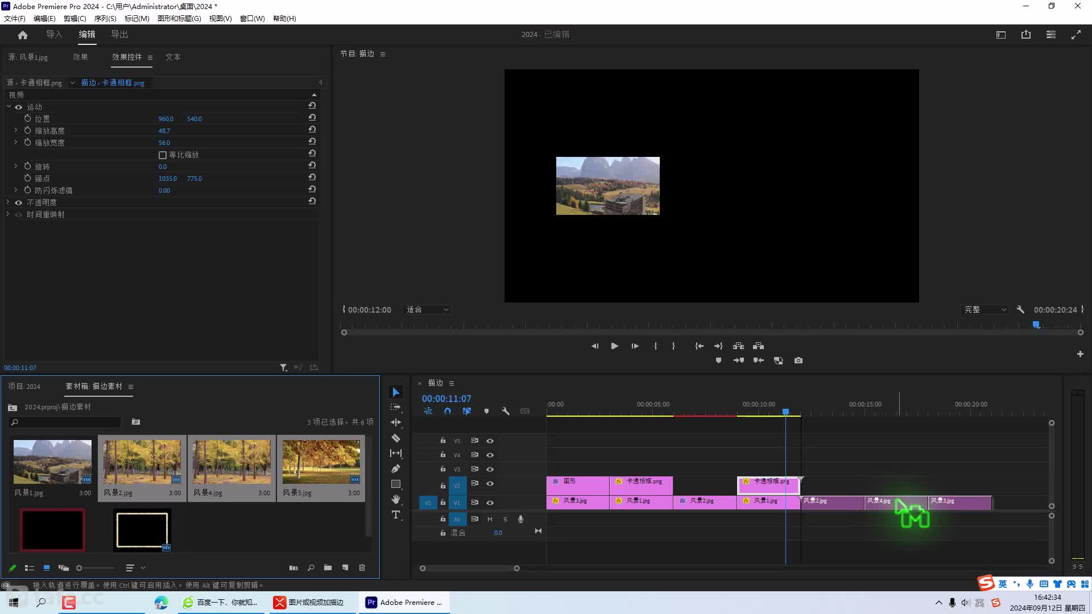Select the Type tool
Viewport: 1092px width, 614px height.
tap(396, 515)
